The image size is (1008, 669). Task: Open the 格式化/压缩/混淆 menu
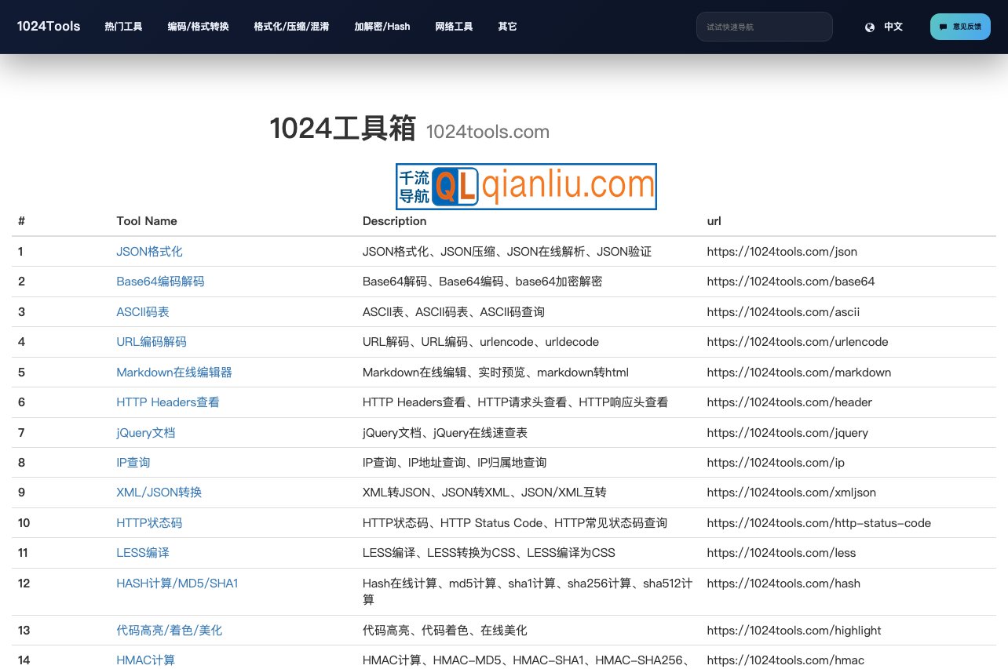pos(292,26)
